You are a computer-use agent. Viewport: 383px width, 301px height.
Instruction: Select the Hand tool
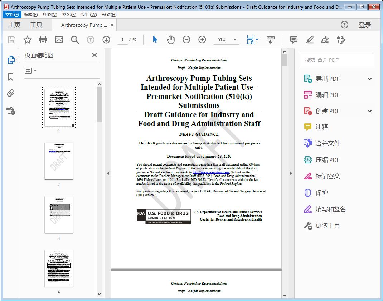[x=171, y=40]
